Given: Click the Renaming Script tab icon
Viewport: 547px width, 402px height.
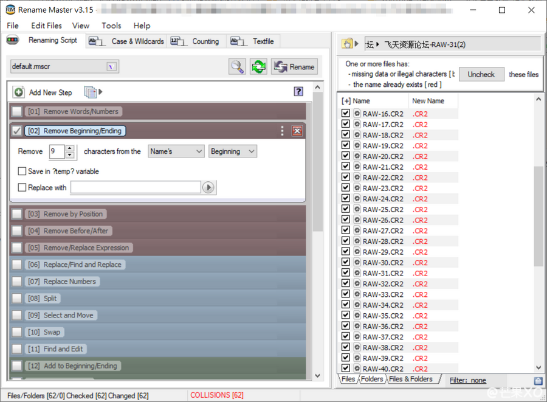Looking at the screenshot, I should [x=13, y=40].
